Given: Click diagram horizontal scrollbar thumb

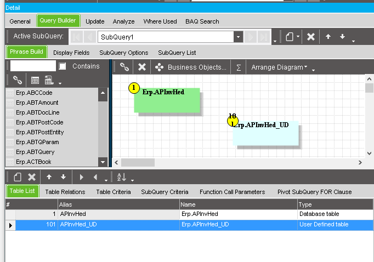Looking at the screenshot, I should point(138,163).
